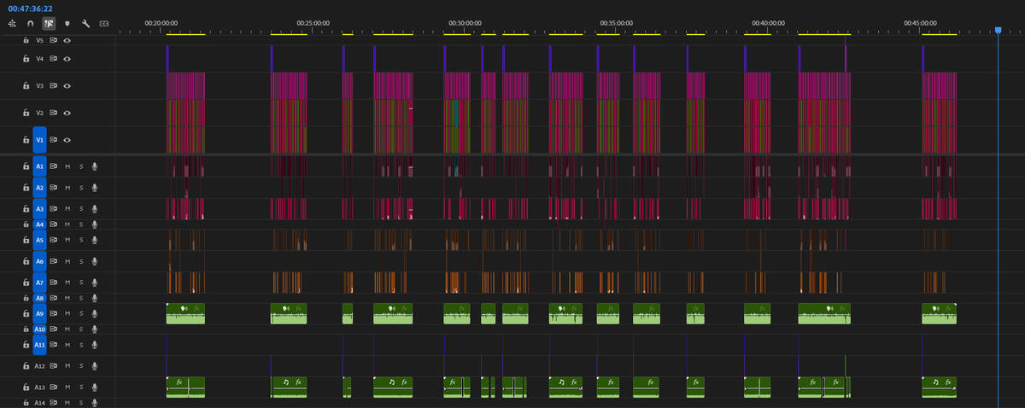Viewport: 1025px width, 408px height.
Task: Enable voice-over record on track A6
Action: point(94,261)
